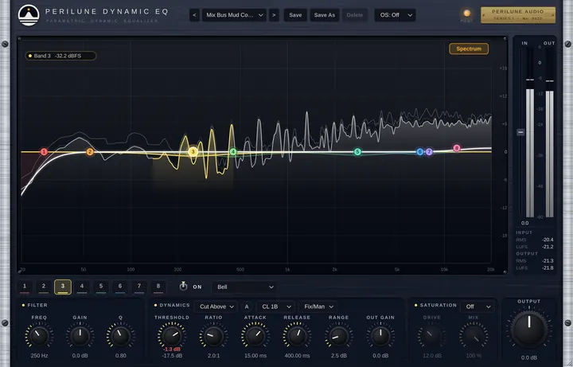The image size is (573, 367).
Task: Click the filter GAIN knob
Action: [80, 336]
